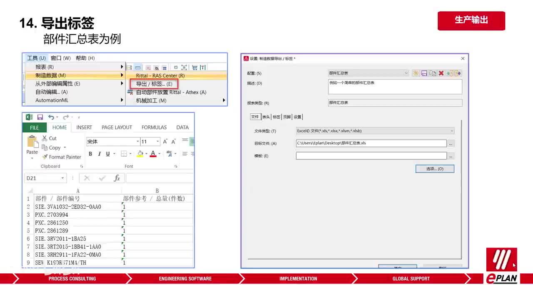The width and height of the screenshot is (533, 285).
Task: Toggle Underline formatting in Excel
Action: 108,154
